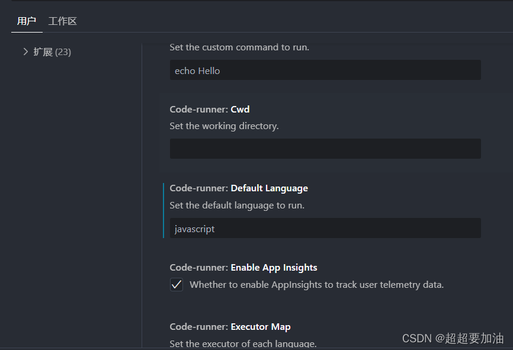Viewport: 513px width, 350px height.
Task: Select the 用户 settings tab
Action: point(26,21)
